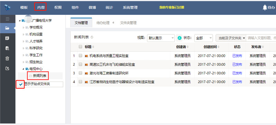Image resolution: width=276 pixels, height=125 pixels.
Task: Open article 机电系统与质量工程实验室
Action: click(109, 56)
